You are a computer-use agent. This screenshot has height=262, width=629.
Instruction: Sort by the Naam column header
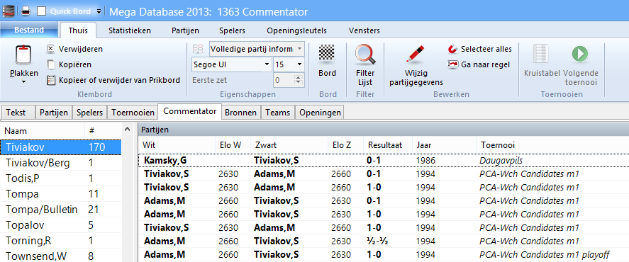43,131
